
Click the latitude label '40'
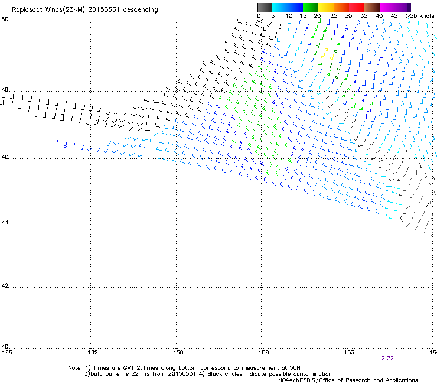click(5, 347)
